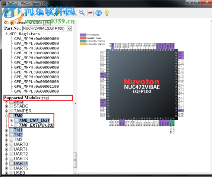Select the GPG_MFPH:0x00001100 register row
Screen dimensions: 212x177
(x=37, y=87)
